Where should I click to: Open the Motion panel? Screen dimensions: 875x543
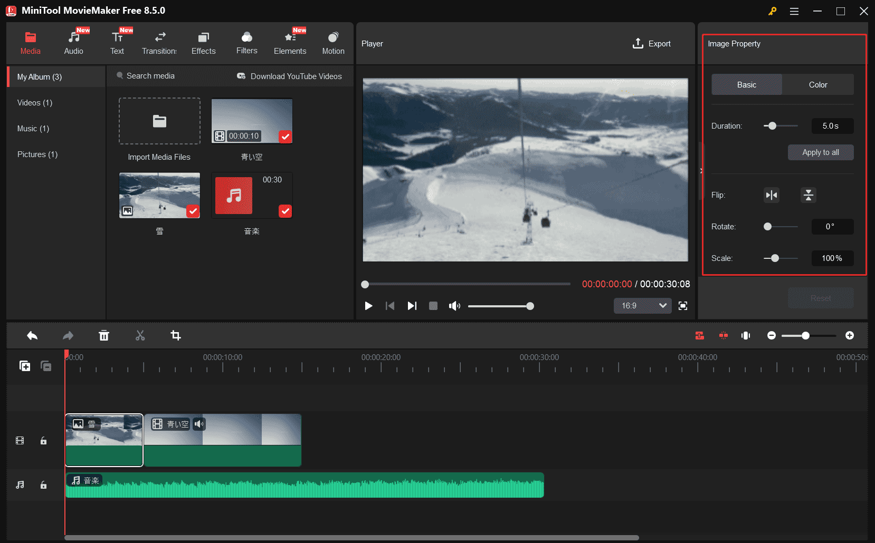pyautogui.click(x=333, y=42)
